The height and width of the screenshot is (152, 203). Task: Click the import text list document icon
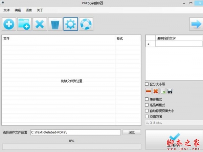pos(163,91)
